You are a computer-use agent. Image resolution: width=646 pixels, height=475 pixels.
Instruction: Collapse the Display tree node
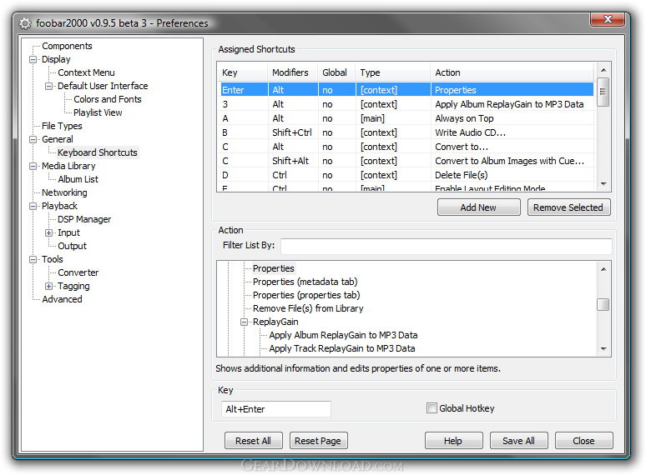tap(33, 59)
